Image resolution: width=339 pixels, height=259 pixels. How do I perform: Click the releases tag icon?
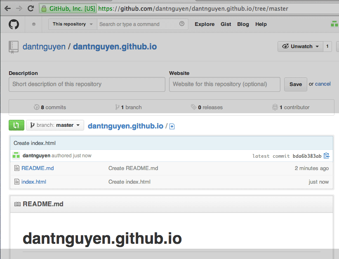click(194, 107)
